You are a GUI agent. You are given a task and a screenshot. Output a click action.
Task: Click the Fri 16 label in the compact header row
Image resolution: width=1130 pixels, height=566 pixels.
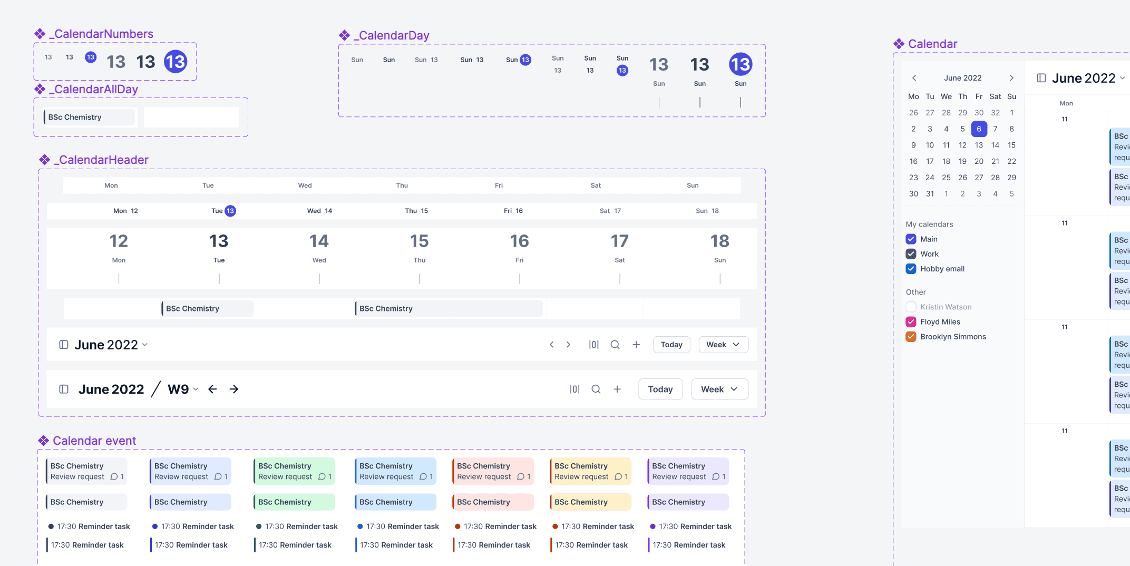click(x=513, y=211)
